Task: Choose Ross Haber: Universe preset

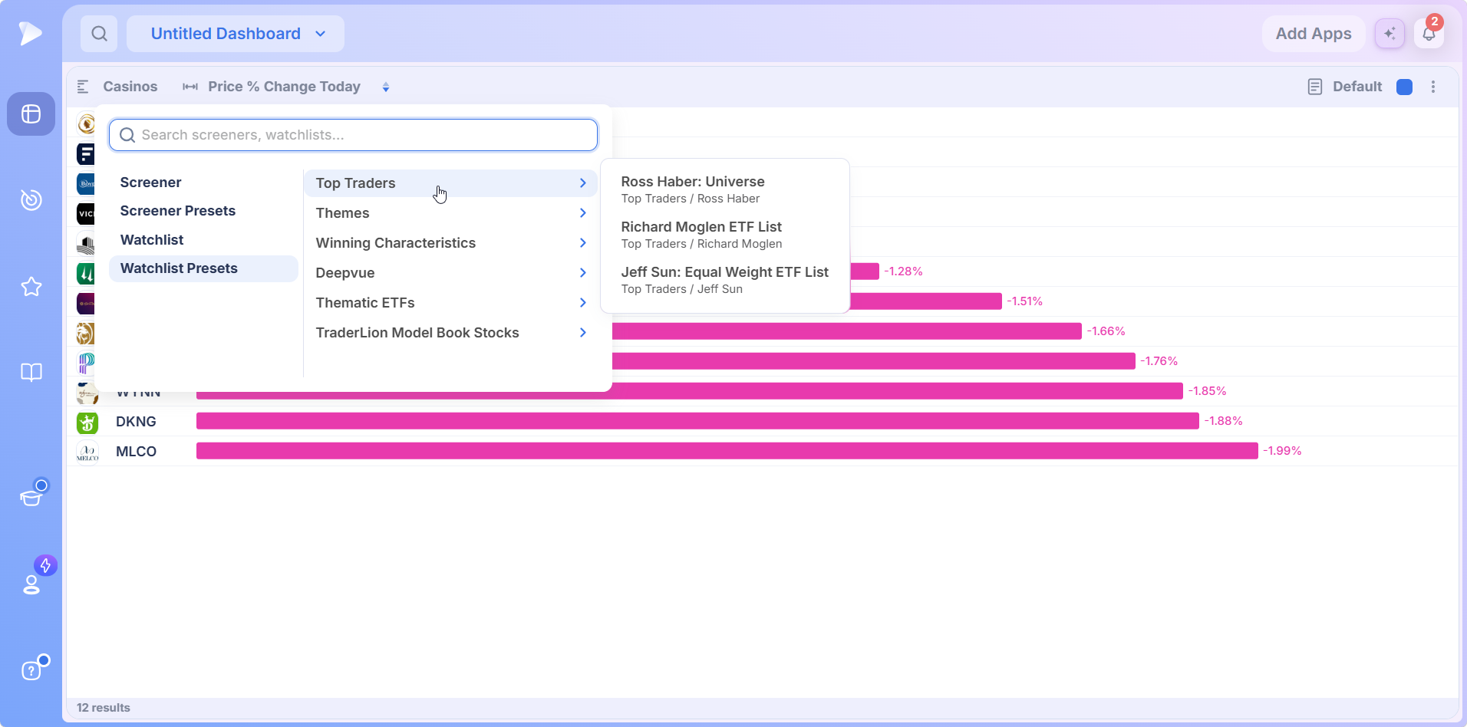Action: 725,189
